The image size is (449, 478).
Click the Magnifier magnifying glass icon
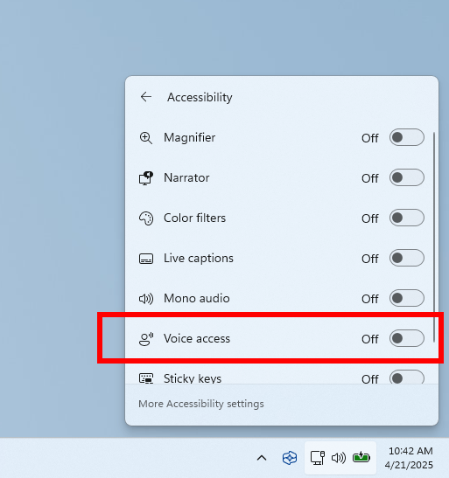coord(146,138)
